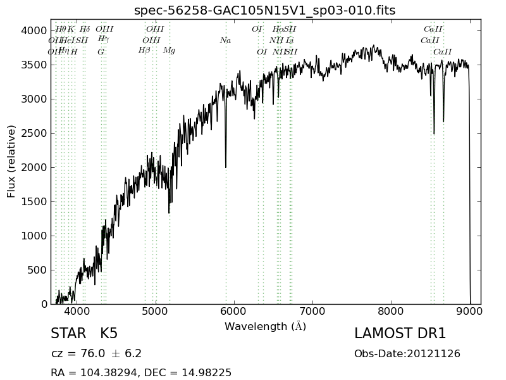Image resolution: width=506 pixels, height=380 pixels.
Task: Click the 7000 tick on wavelength axis
Action: [x=312, y=312]
